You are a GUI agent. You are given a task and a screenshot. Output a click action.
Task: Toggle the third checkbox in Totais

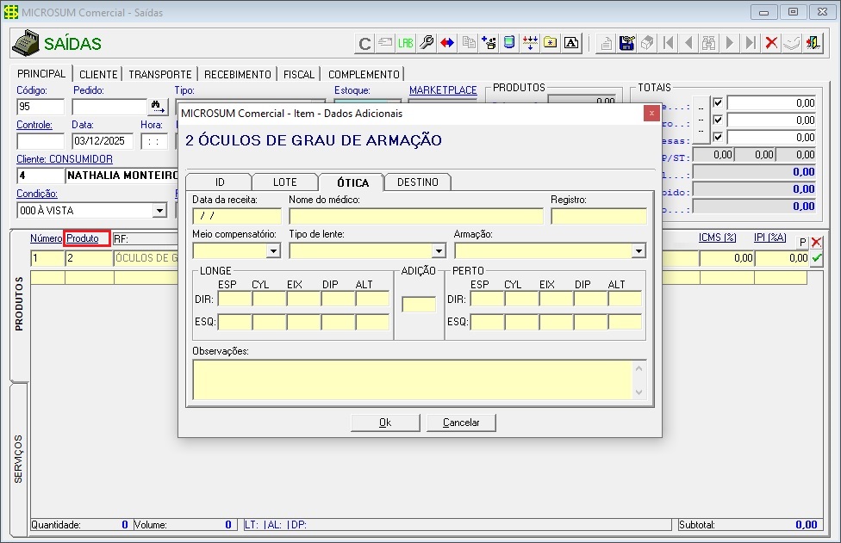(718, 137)
